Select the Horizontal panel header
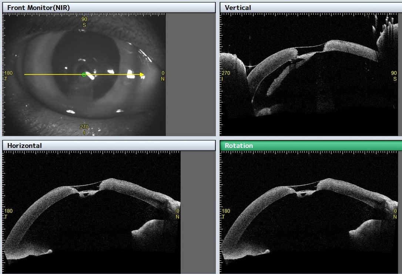The height and width of the screenshot is (274, 402). point(109,145)
